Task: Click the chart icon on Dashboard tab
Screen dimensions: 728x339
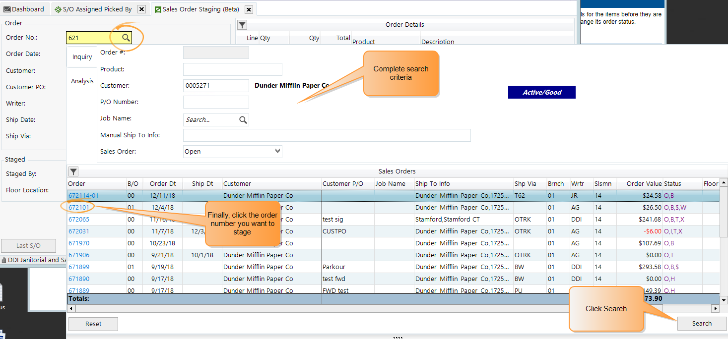Action: pyautogui.click(x=8, y=8)
